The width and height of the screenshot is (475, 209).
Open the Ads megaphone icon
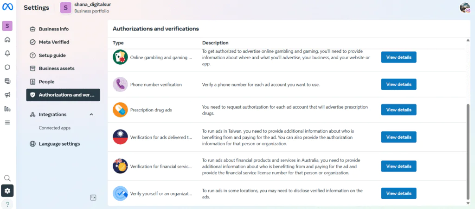pos(7,95)
